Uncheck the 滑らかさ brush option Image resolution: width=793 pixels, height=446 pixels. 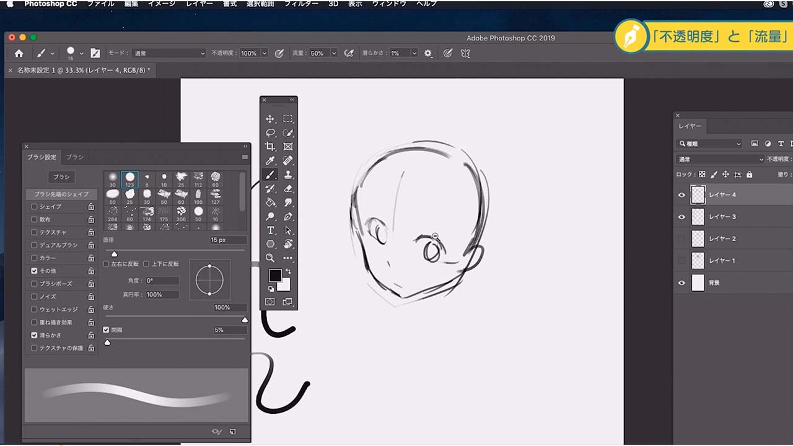tap(35, 335)
